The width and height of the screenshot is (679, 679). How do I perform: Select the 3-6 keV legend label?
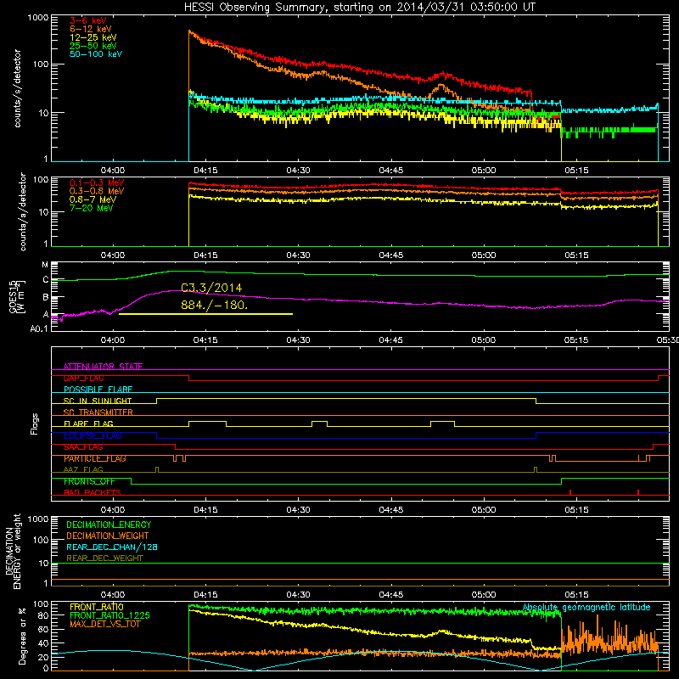pyautogui.click(x=88, y=20)
